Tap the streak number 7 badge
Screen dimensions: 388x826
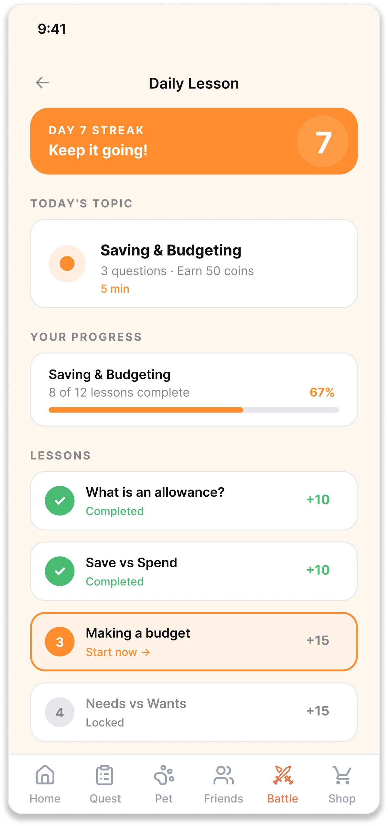point(322,141)
